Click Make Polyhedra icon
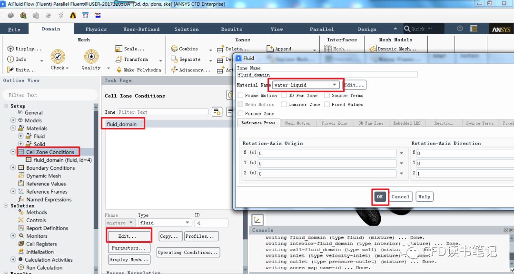This screenshot has width=514, height=274. 119,70
